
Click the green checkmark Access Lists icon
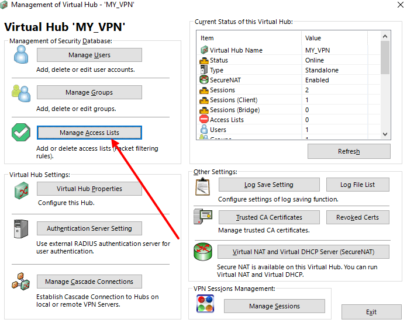click(x=20, y=133)
